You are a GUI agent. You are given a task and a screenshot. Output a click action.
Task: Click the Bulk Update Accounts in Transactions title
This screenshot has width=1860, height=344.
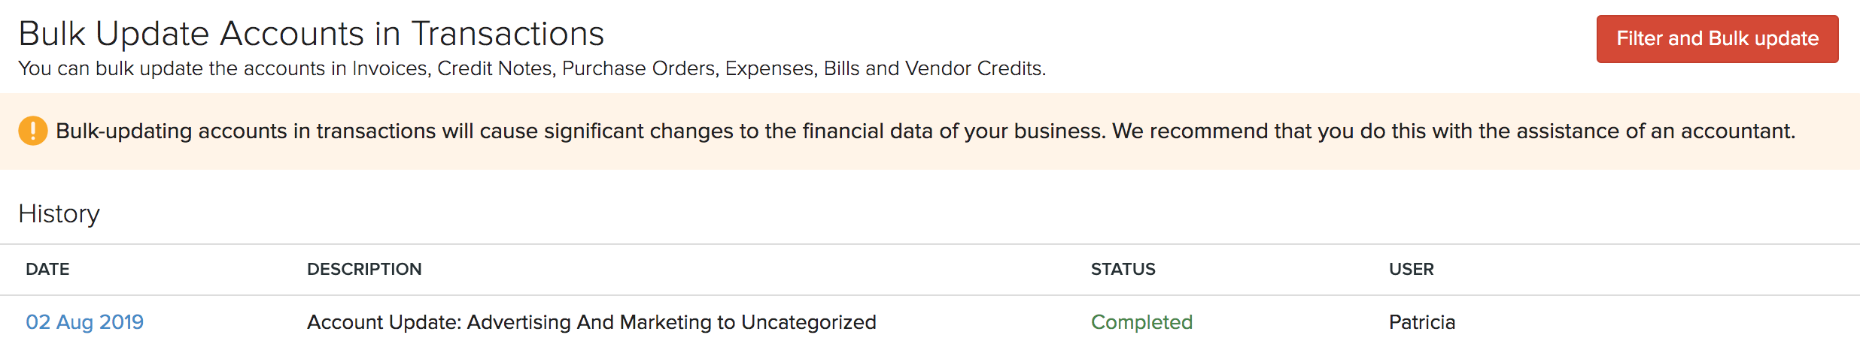pyautogui.click(x=311, y=34)
